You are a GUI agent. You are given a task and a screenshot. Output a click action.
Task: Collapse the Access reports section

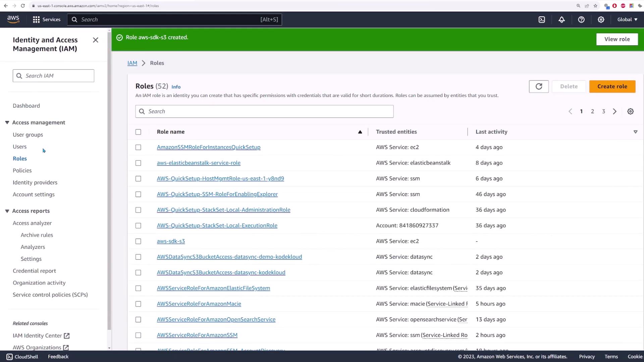point(7,211)
